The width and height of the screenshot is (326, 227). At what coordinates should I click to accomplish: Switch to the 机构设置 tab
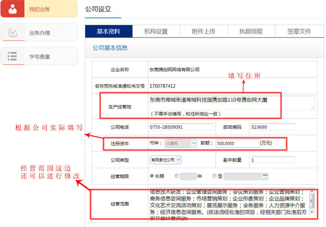156,31
